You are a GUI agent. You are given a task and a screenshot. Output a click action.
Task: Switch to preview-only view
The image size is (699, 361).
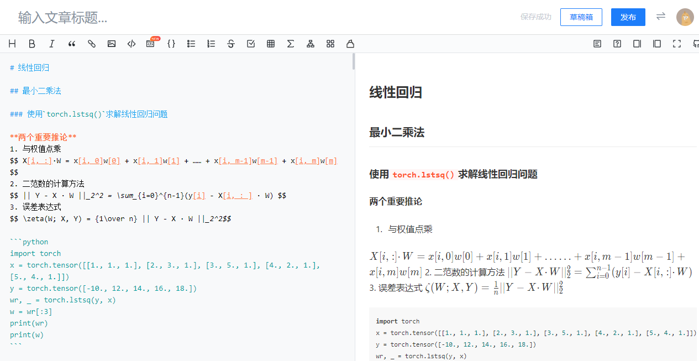[657, 44]
